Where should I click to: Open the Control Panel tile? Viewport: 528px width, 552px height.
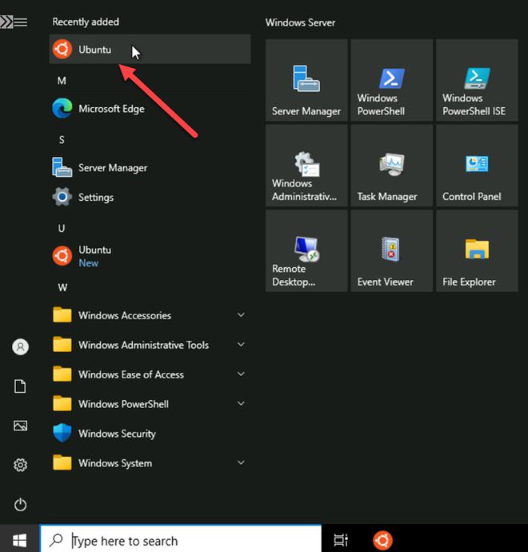click(x=477, y=166)
